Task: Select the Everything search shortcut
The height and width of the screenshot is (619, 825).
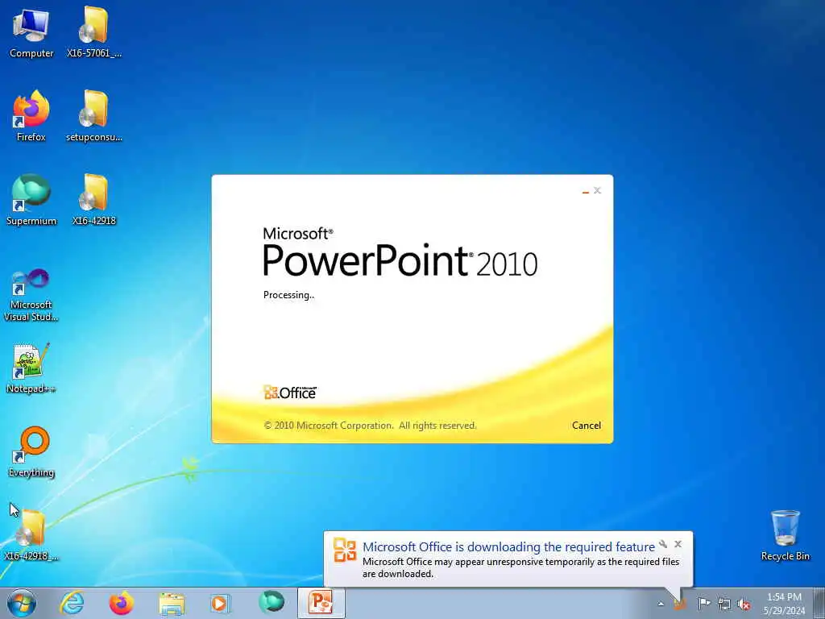Action: [31, 451]
